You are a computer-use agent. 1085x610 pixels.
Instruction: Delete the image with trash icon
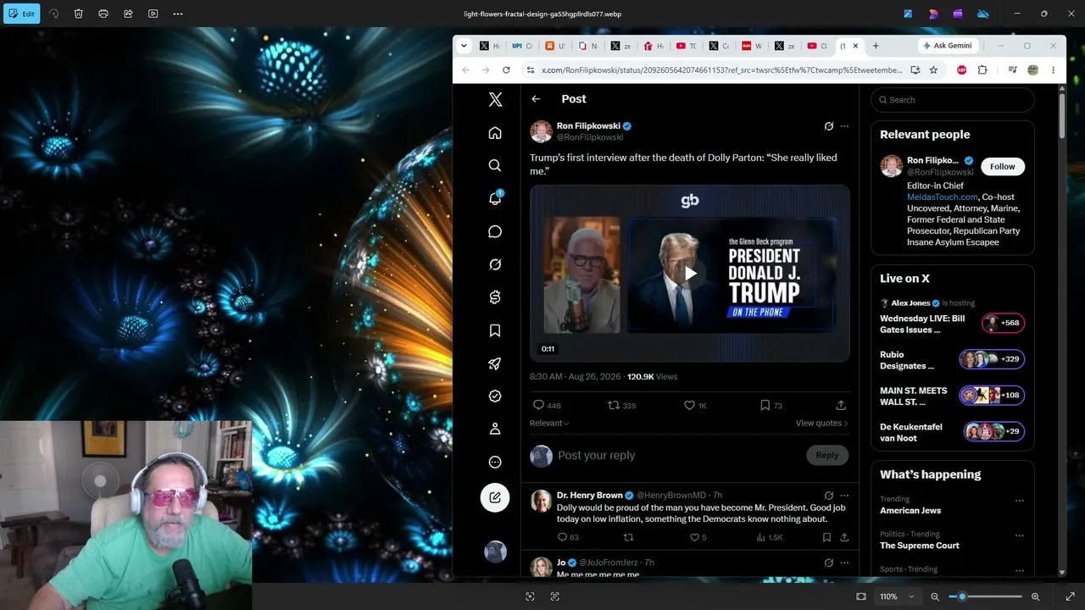click(x=78, y=14)
